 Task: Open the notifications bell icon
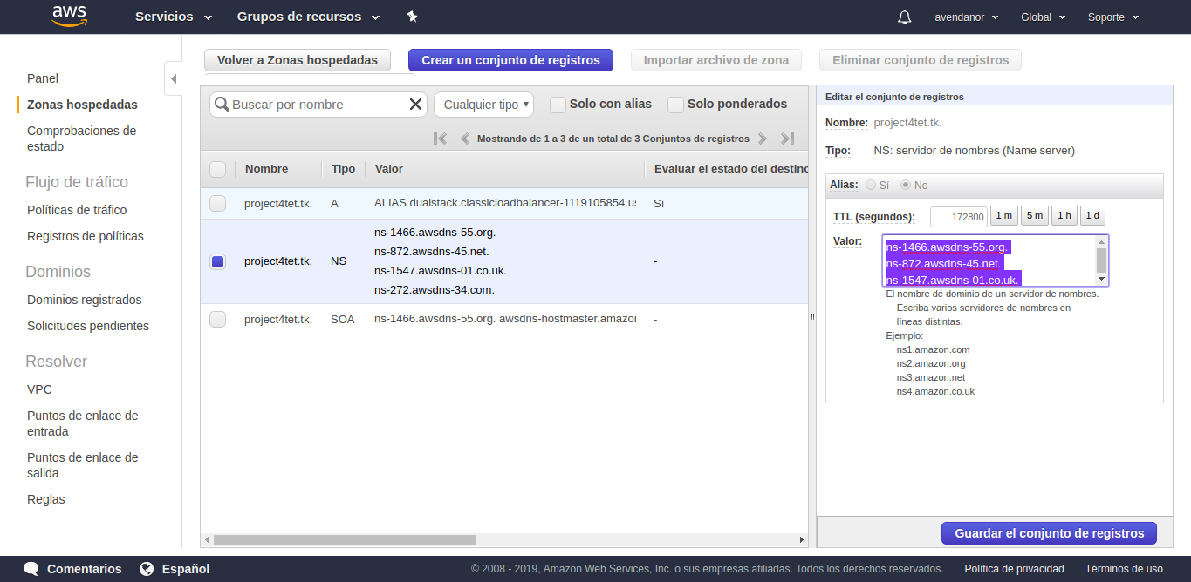(x=905, y=17)
